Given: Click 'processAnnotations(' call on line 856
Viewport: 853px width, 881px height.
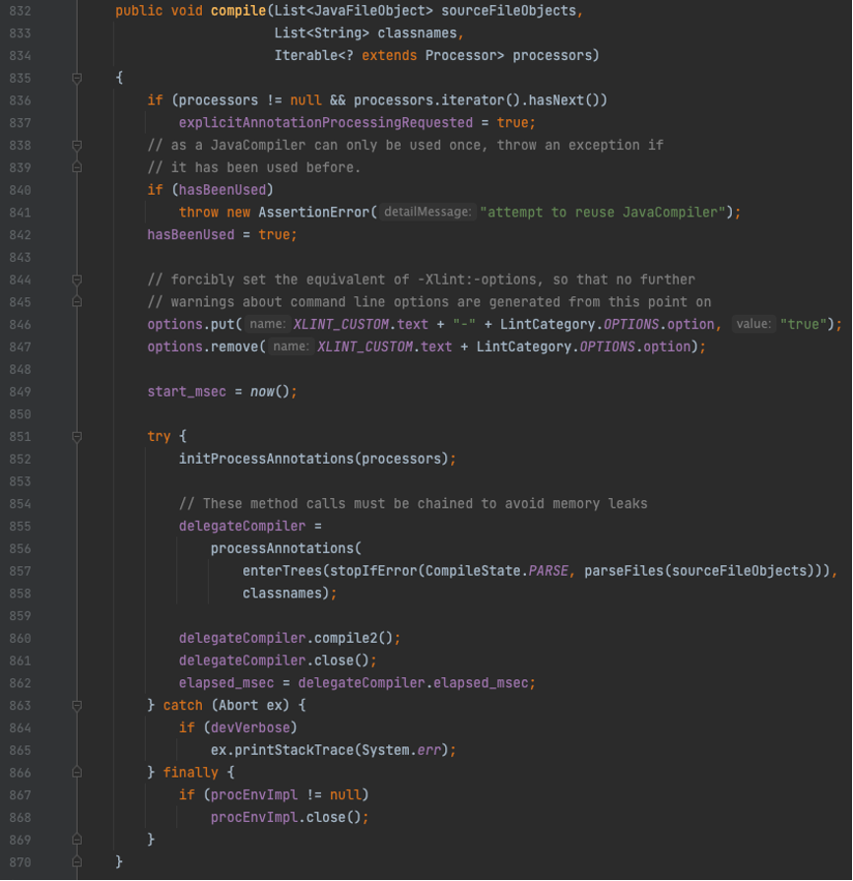Looking at the screenshot, I should coord(287,548).
